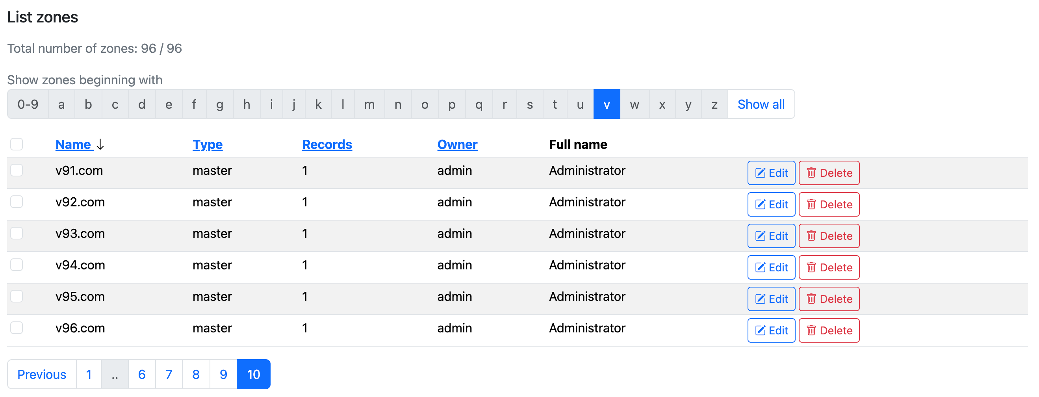The height and width of the screenshot is (397, 1039).
Task: Show zones beginning with z
Action: (714, 104)
